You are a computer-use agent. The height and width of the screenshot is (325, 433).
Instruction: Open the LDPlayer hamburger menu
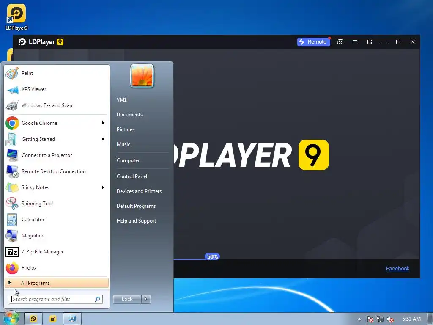pyautogui.click(x=355, y=42)
